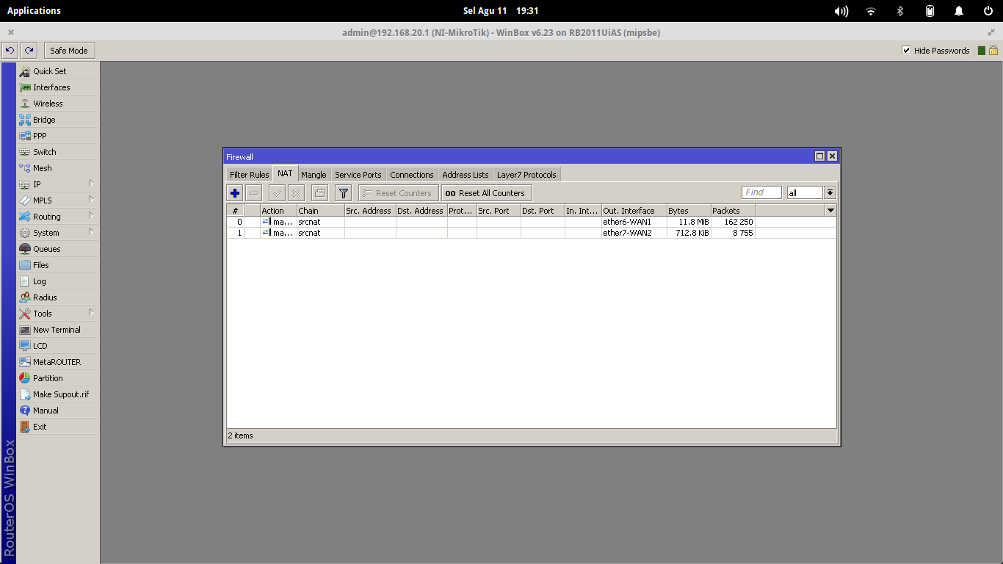Switch to the Filter Rules tab
Viewport: 1003px width, 564px height.
tap(250, 175)
